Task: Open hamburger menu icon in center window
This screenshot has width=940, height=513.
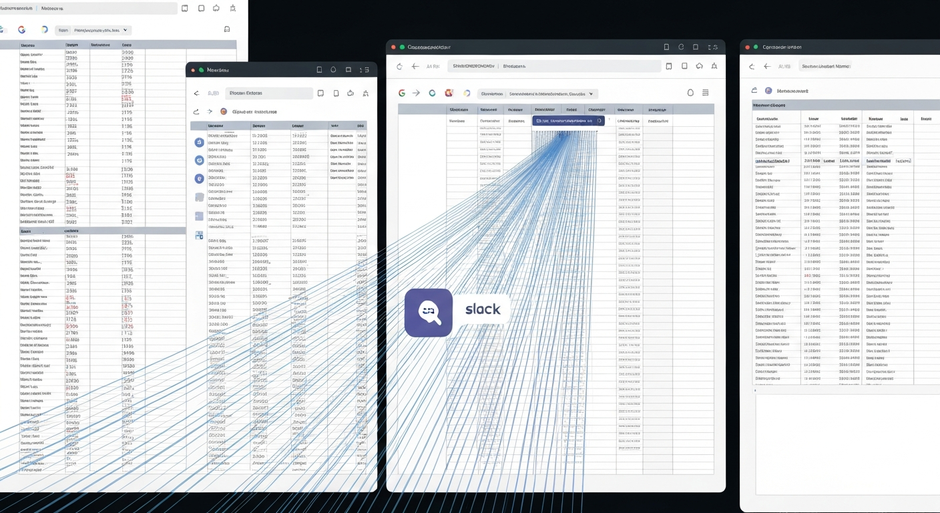Action: pos(706,94)
